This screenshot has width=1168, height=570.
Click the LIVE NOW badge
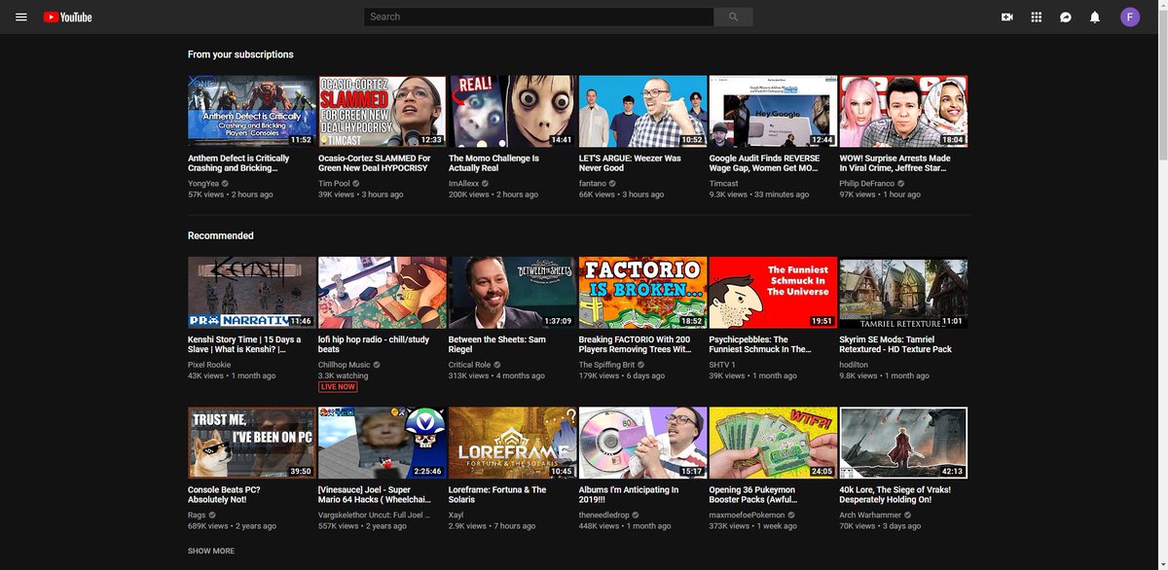338,387
